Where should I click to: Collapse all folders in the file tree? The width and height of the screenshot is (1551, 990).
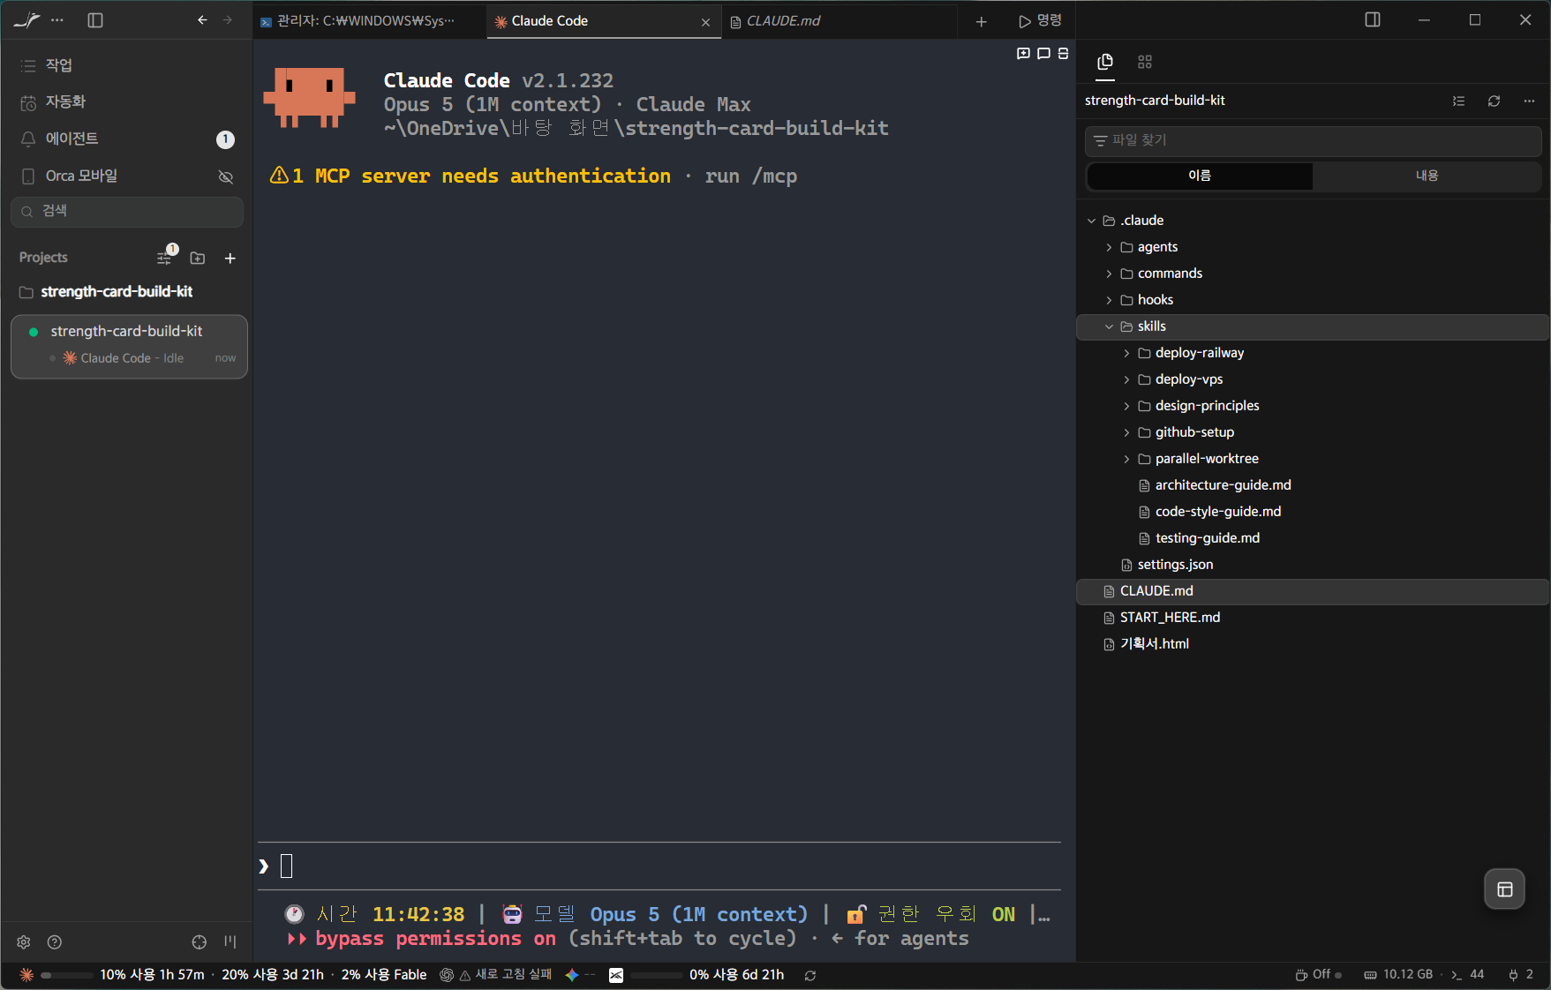(x=1458, y=101)
